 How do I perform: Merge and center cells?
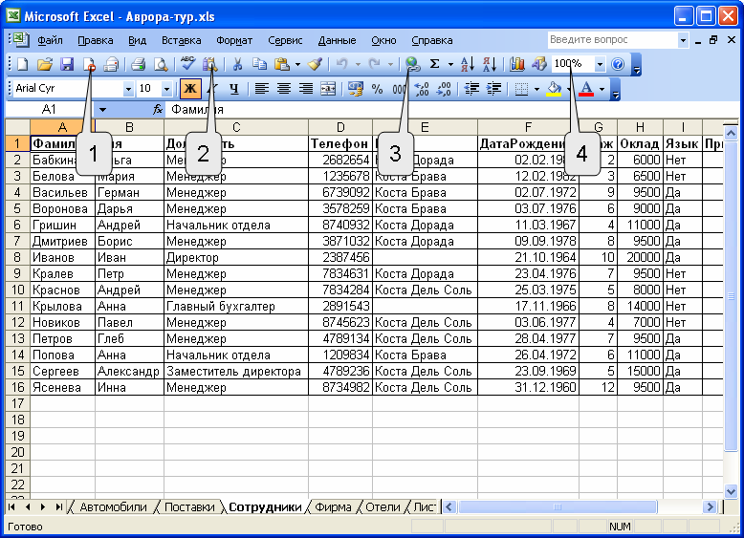pyautogui.click(x=328, y=89)
